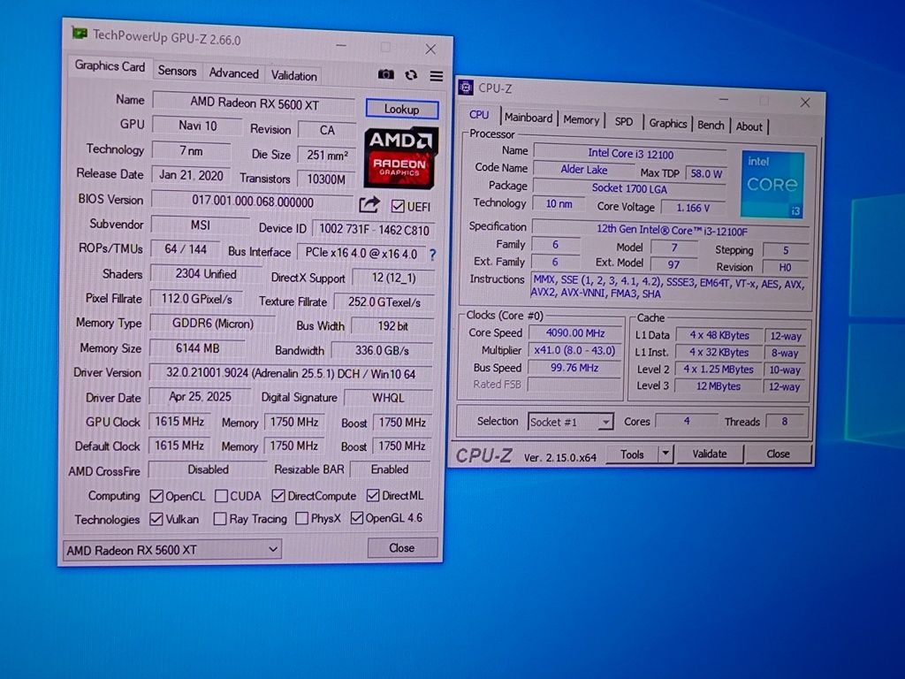The height and width of the screenshot is (679, 905).
Task: Click the Bus Interface question mark
Action: (x=432, y=255)
